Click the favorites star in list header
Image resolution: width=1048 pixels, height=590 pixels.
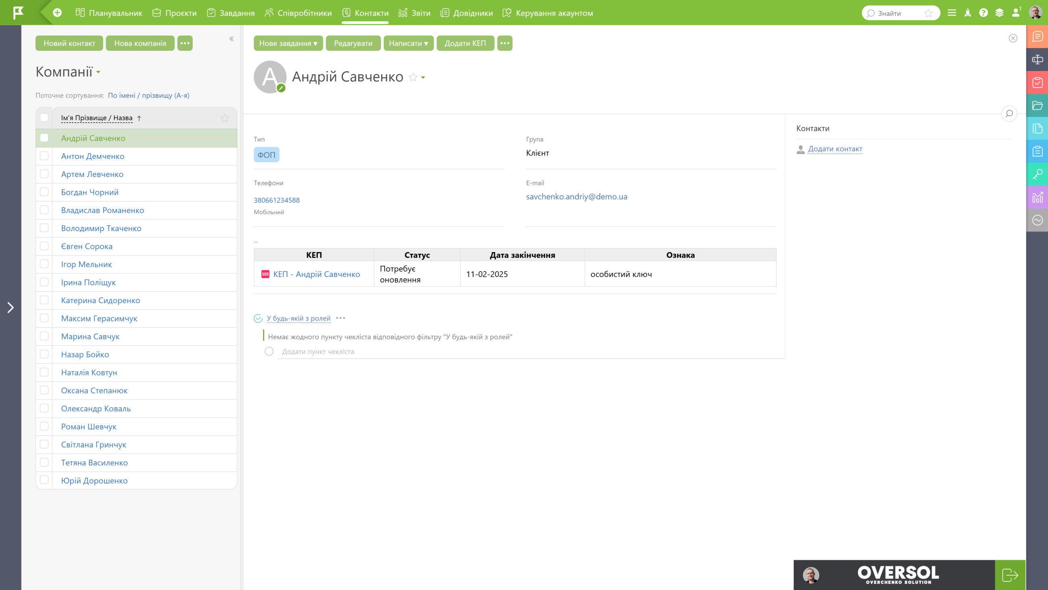point(225,118)
